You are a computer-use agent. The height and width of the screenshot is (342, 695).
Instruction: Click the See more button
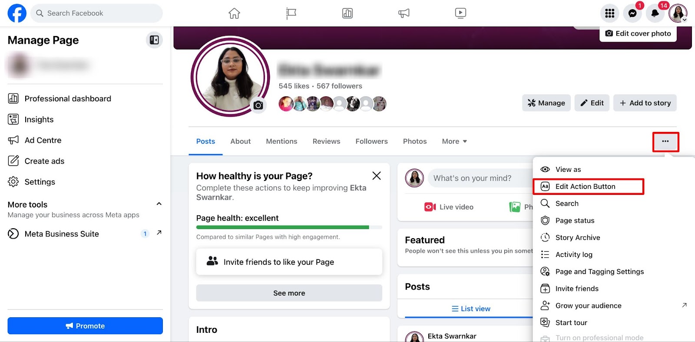(289, 293)
